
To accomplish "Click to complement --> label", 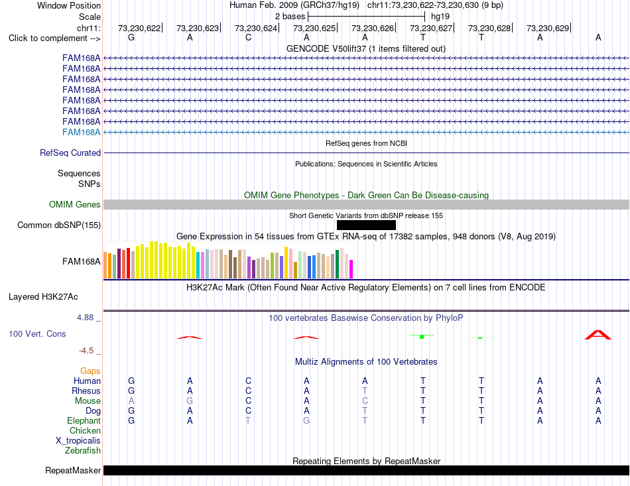I will pyautogui.click(x=54, y=38).
